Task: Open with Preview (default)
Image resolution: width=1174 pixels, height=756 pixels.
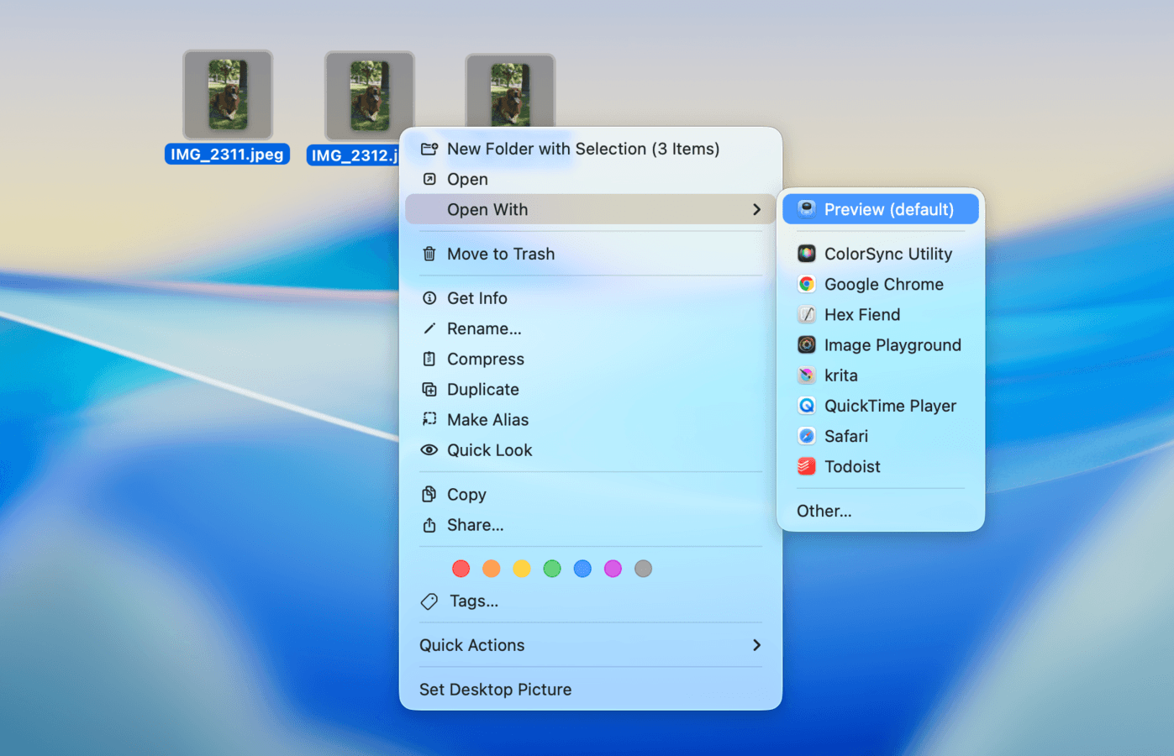Action: click(881, 209)
